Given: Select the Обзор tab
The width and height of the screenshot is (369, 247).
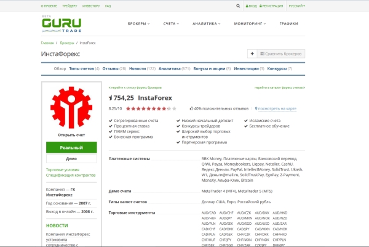Looking at the screenshot, I should 60,68.
